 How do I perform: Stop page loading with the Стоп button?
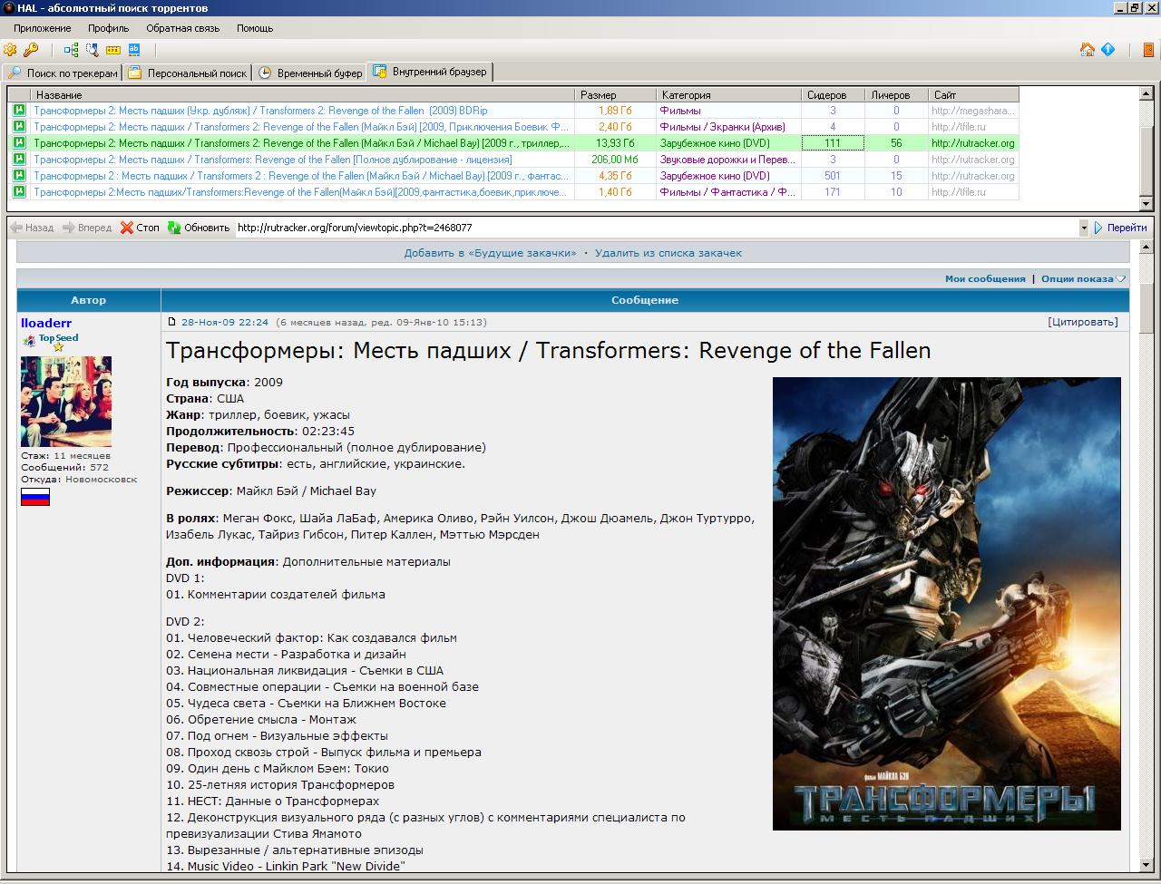(x=140, y=228)
